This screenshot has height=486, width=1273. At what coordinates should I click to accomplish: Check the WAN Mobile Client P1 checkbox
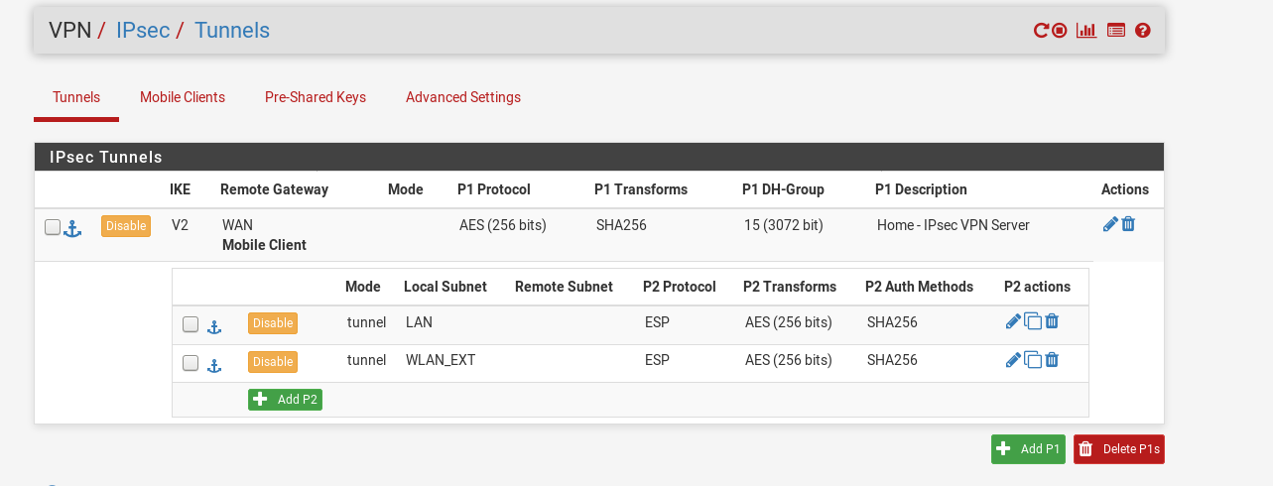pyautogui.click(x=53, y=227)
